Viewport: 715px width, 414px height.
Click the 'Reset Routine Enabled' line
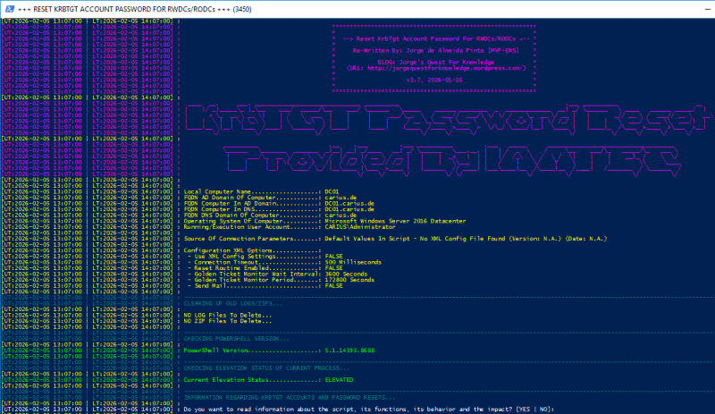(x=259, y=268)
